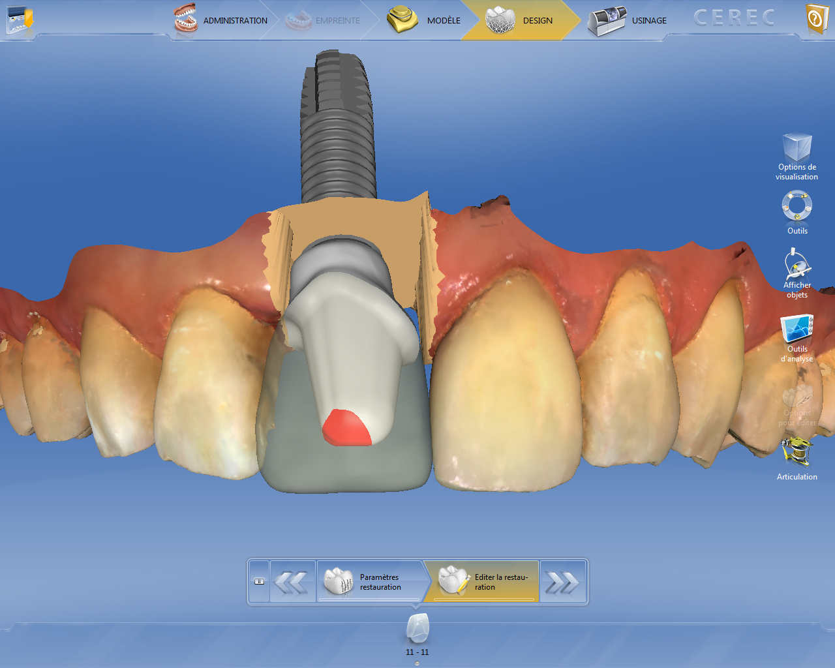Click the double-arrow forward step button

pos(562,582)
